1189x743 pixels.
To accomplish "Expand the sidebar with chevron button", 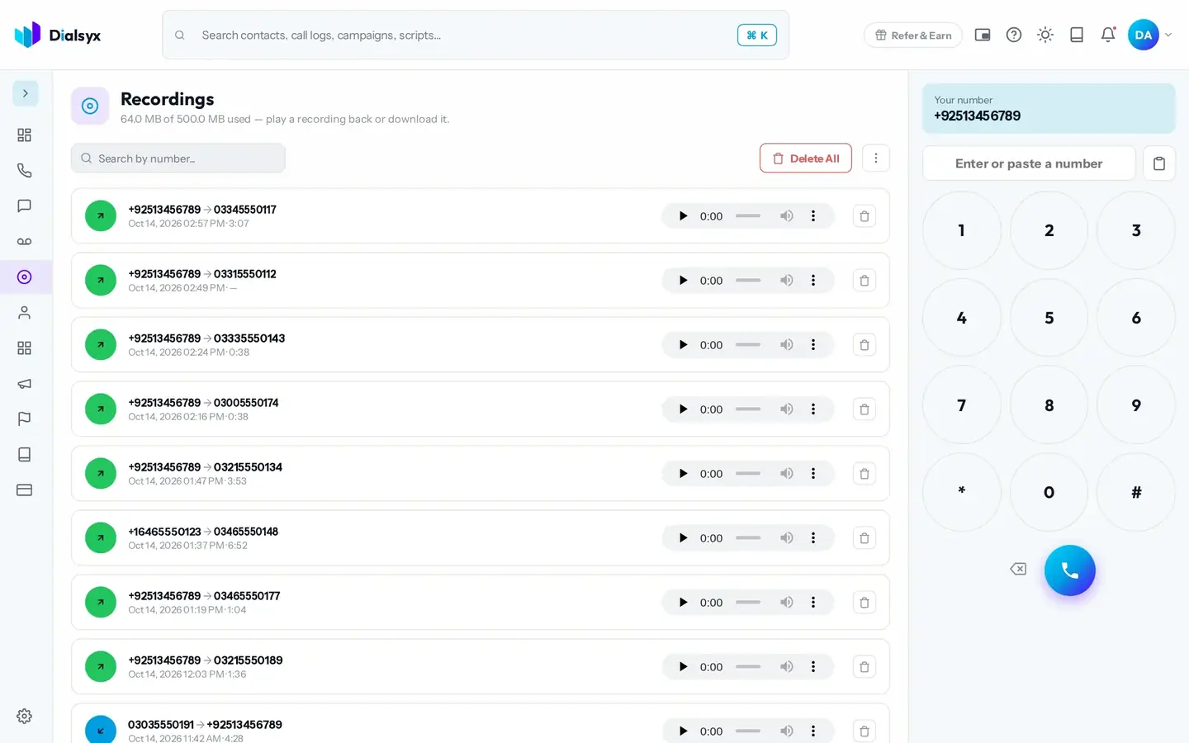I will click(x=25, y=93).
